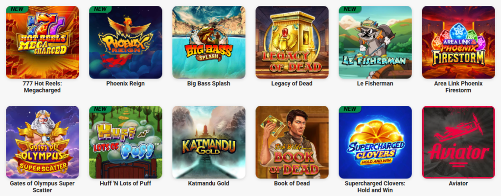
Task: Click the "Book of Dead" caption link
Action: [x=292, y=184]
